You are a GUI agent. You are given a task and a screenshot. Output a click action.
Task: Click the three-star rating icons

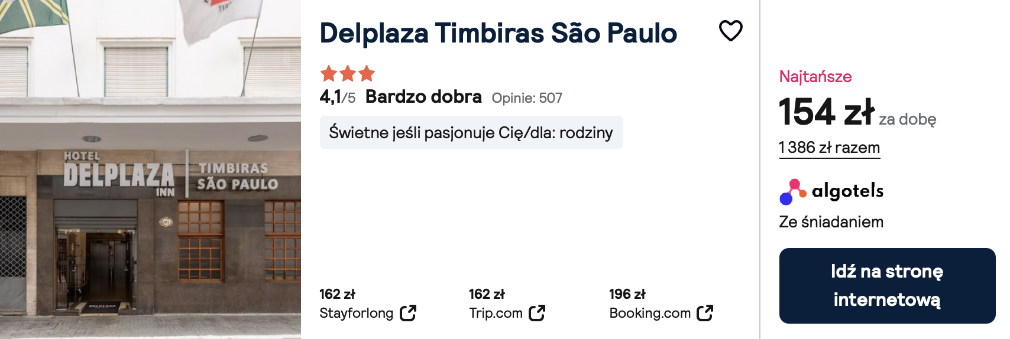coord(348,74)
